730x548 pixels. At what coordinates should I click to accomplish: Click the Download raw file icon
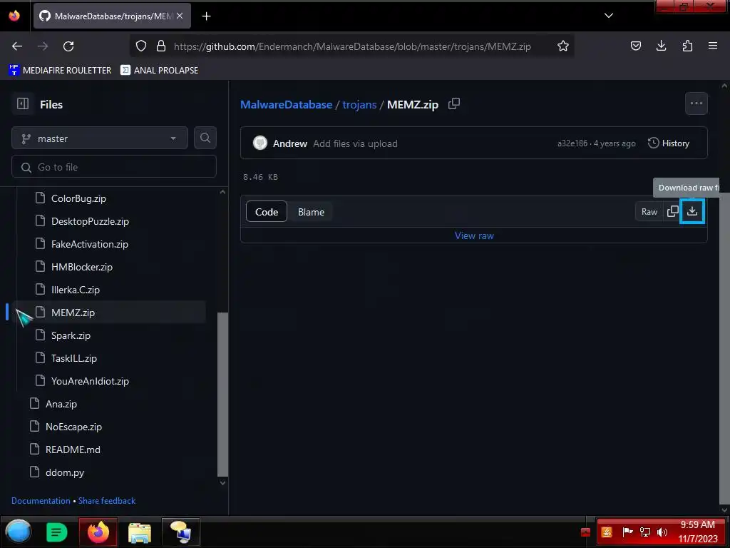coord(692,211)
